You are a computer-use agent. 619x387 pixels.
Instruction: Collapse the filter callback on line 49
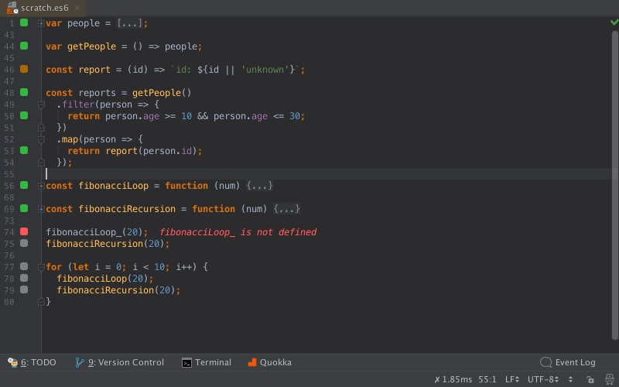[x=41, y=104]
